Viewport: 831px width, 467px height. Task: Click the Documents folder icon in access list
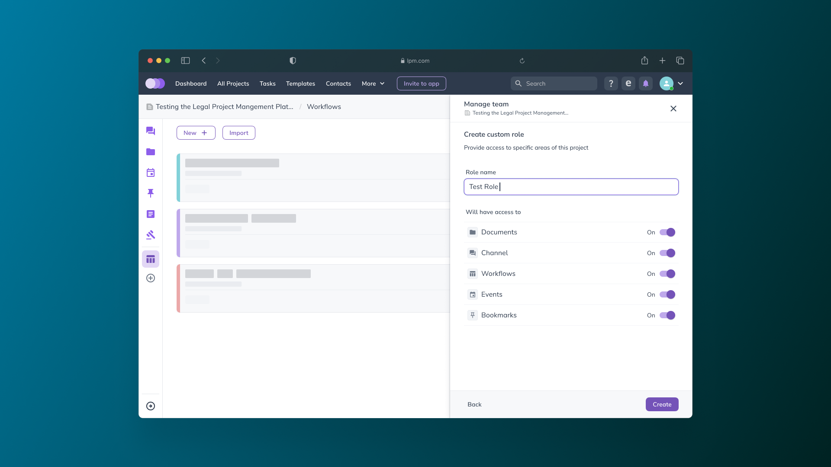pyautogui.click(x=473, y=232)
